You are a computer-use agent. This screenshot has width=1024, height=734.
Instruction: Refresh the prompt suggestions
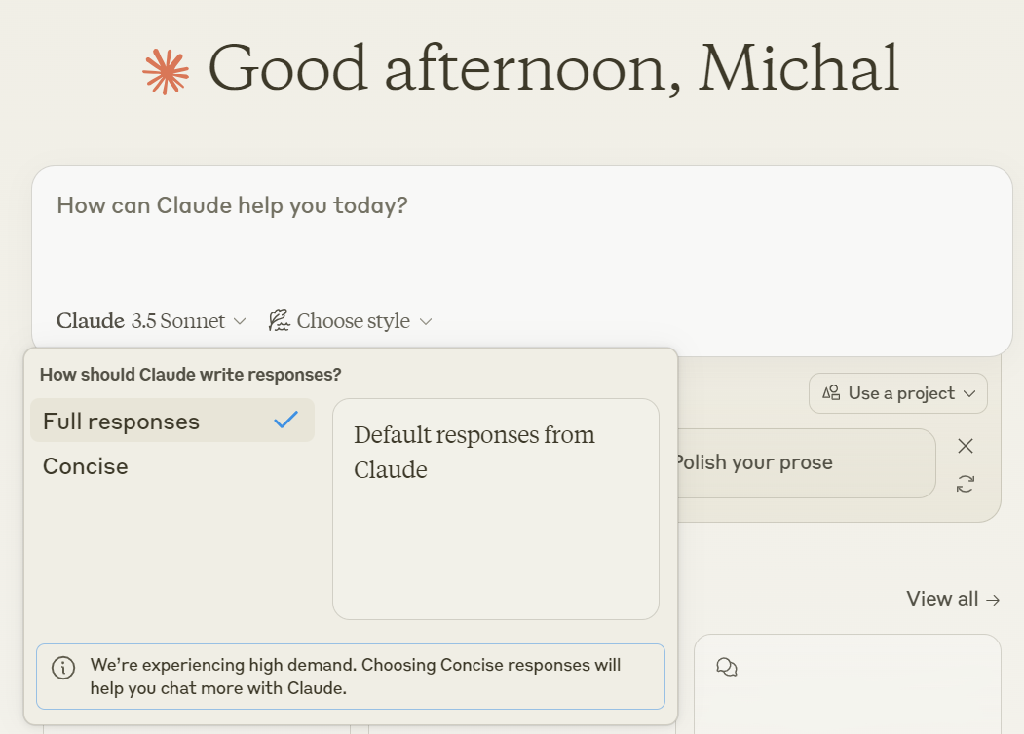[x=966, y=484]
